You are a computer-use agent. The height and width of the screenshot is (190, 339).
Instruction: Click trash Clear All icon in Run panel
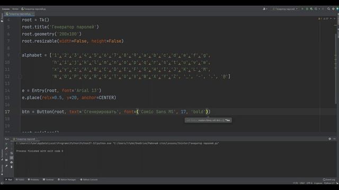12,167
